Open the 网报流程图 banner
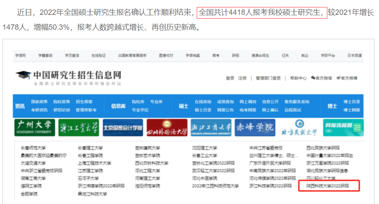379x204 pixels. click(x=343, y=128)
